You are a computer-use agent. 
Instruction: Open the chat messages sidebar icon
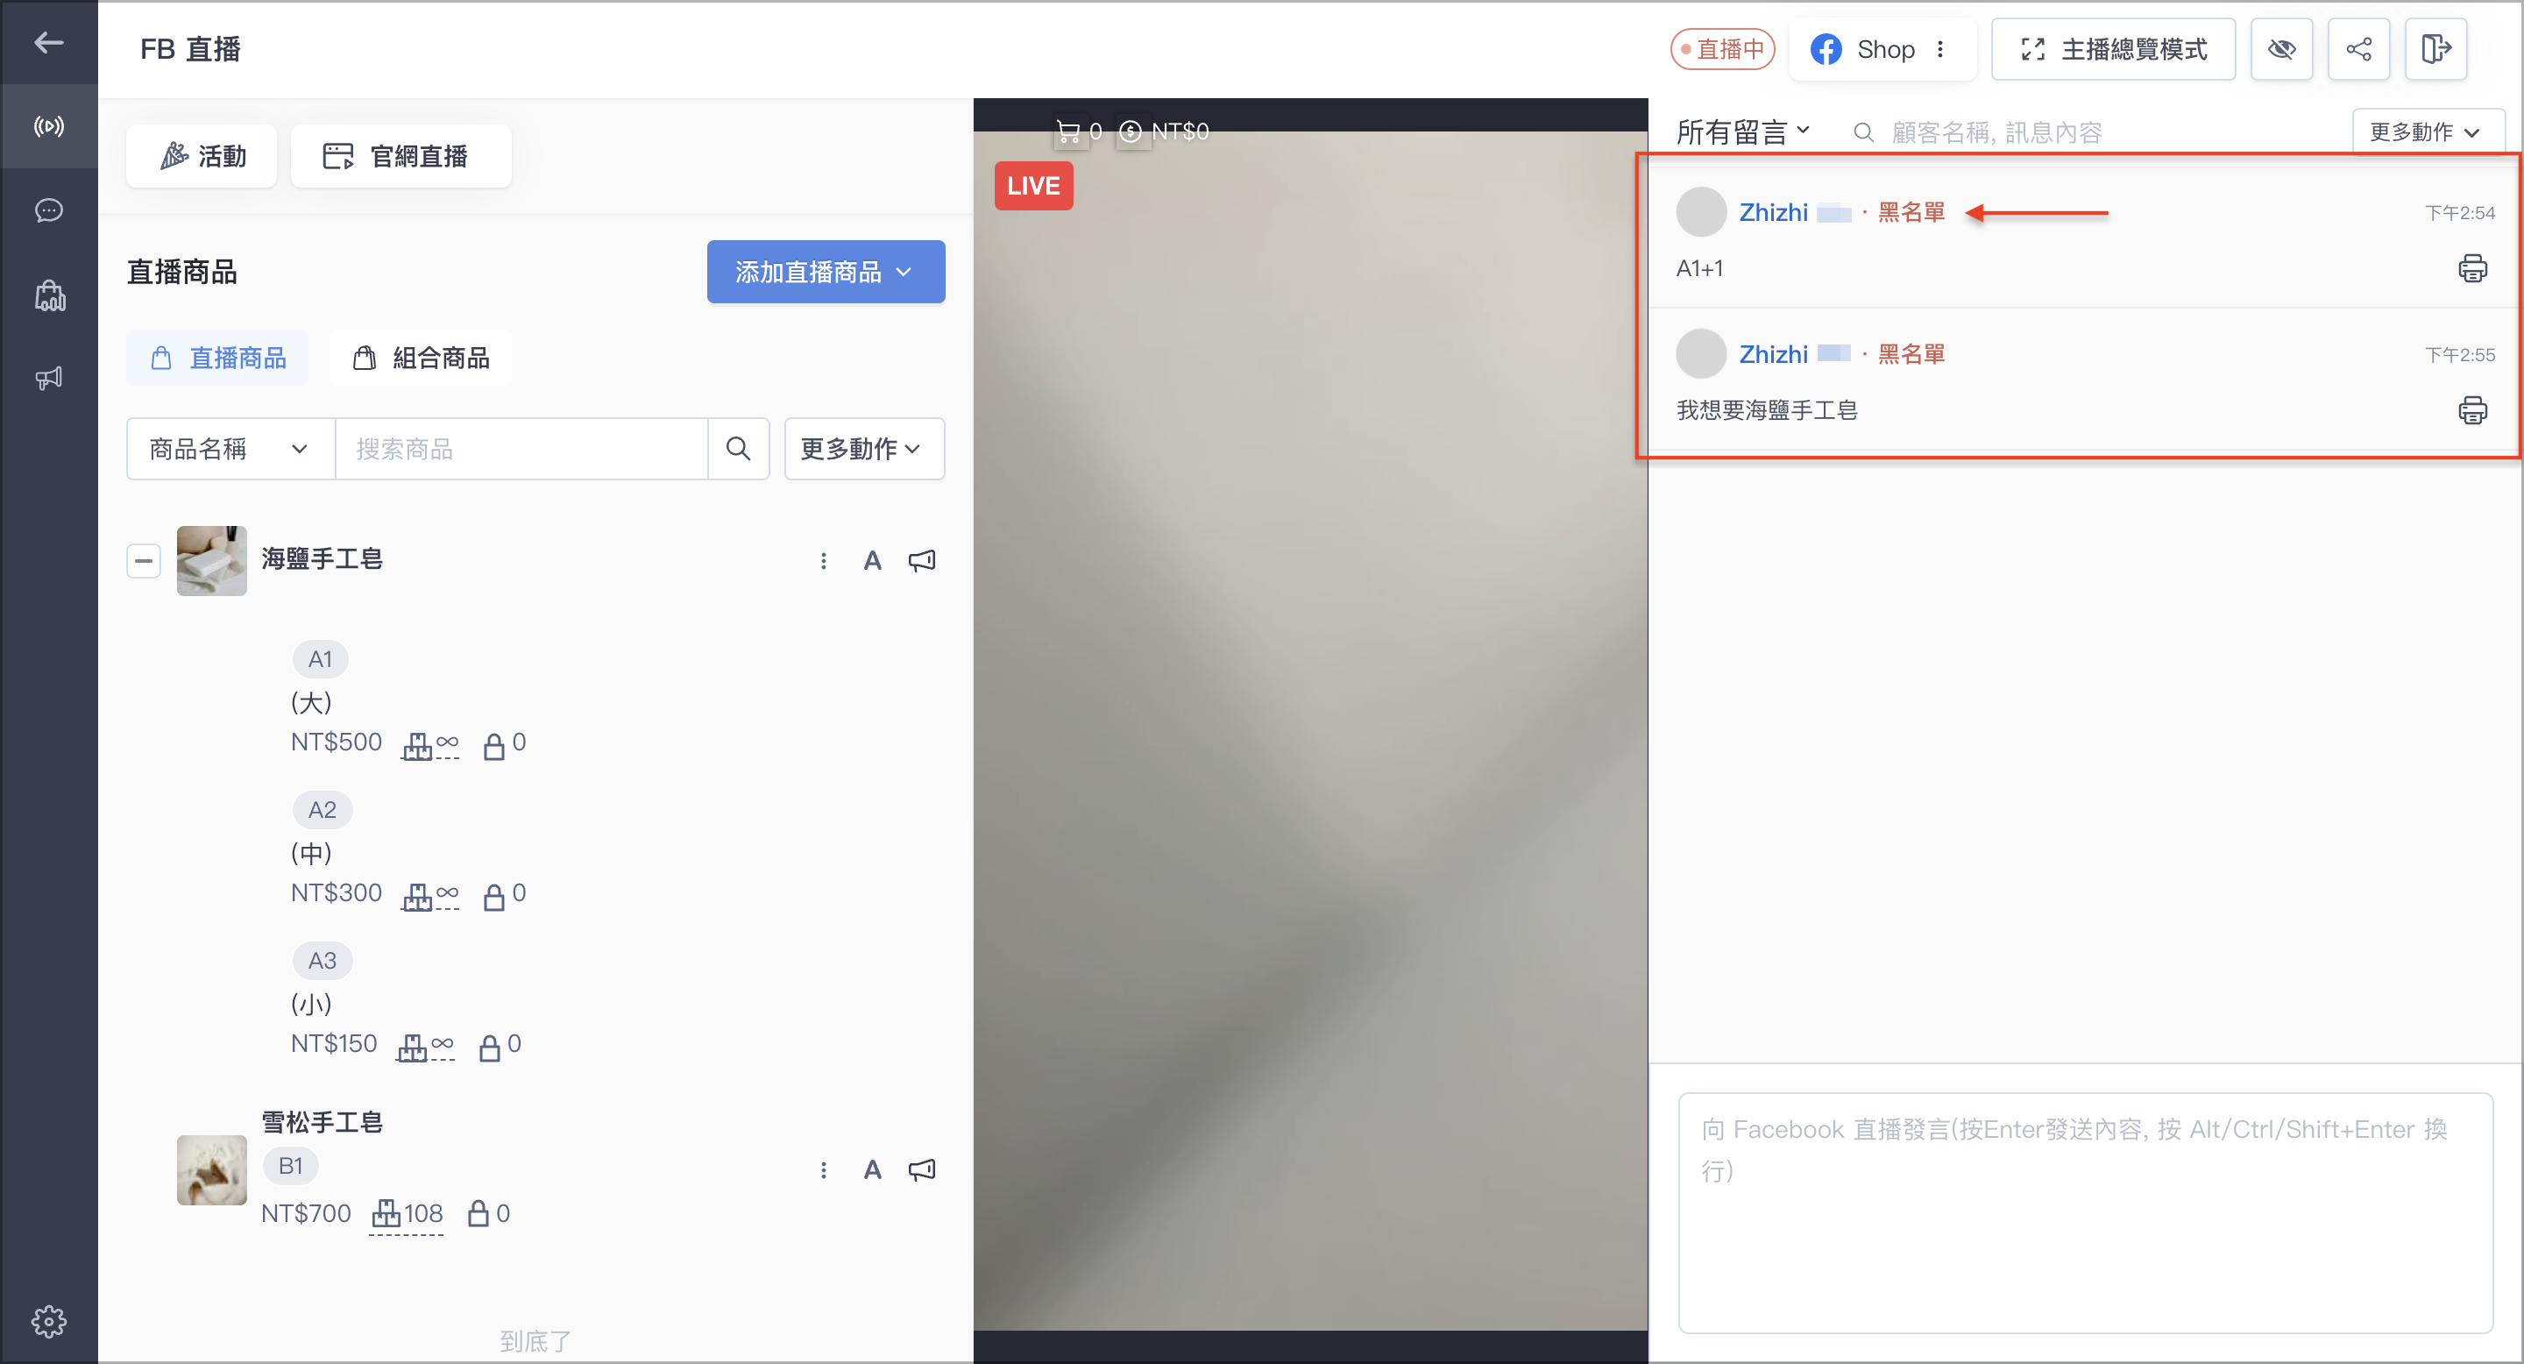coord(48,210)
